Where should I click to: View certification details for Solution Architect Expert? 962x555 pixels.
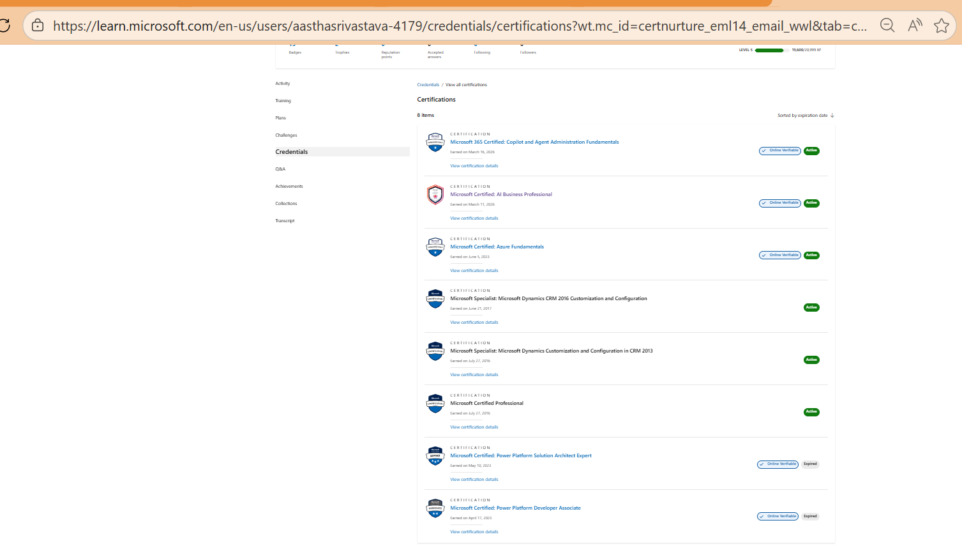coord(474,480)
